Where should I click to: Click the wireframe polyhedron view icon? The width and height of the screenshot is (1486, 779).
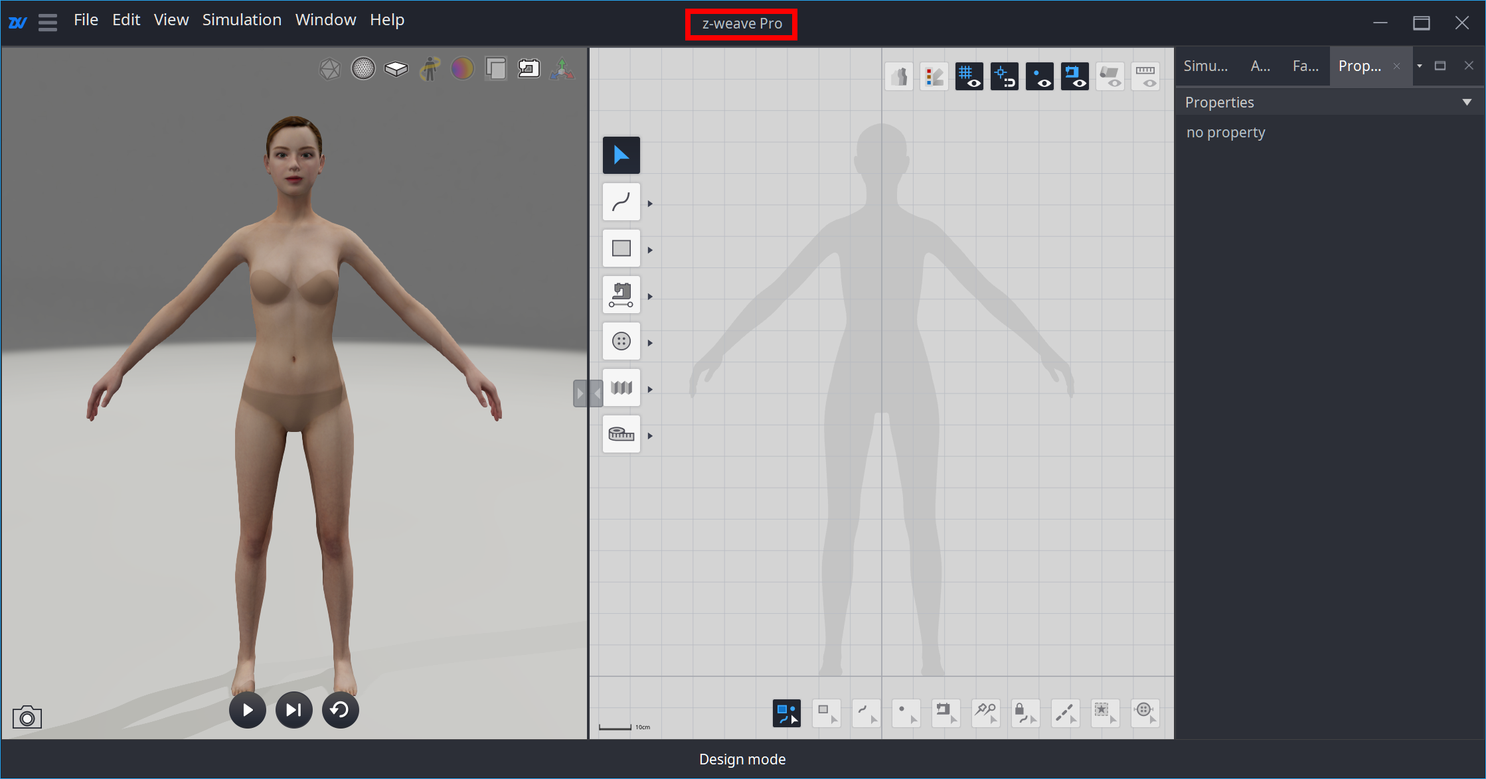click(x=330, y=68)
